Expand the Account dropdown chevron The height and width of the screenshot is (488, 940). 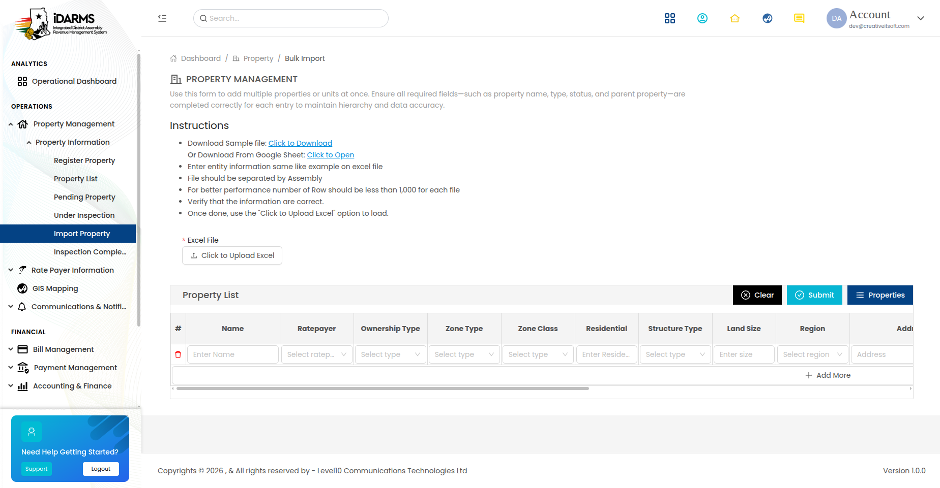[x=921, y=18]
